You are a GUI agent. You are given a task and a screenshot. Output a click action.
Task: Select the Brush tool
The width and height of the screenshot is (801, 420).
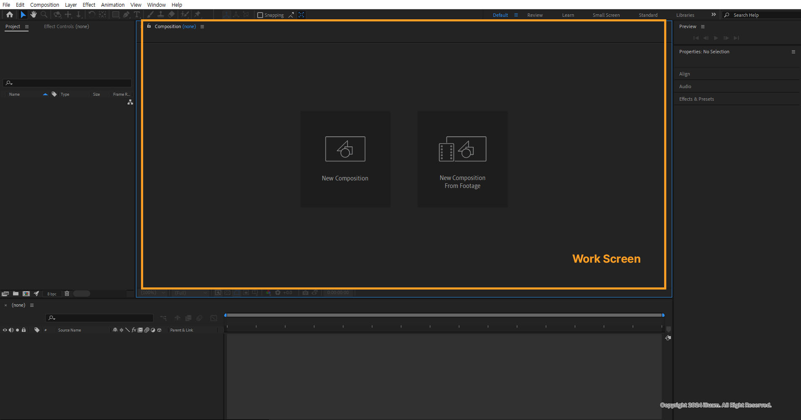point(150,15)
